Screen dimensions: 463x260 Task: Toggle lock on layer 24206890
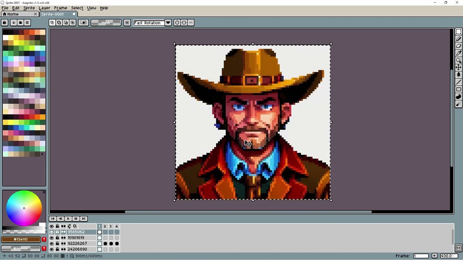click(x=58, y=249)
